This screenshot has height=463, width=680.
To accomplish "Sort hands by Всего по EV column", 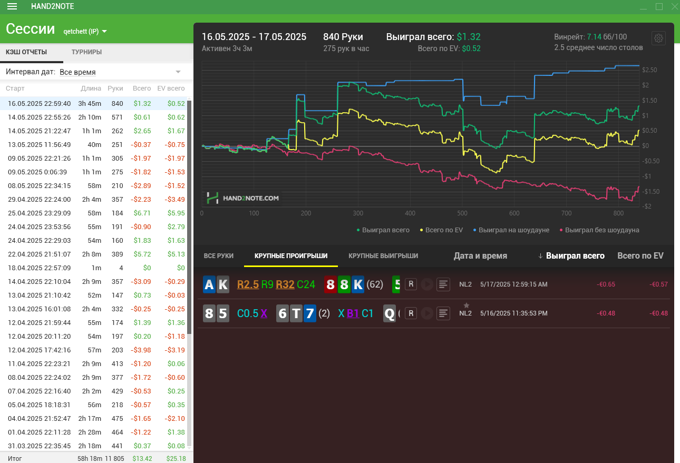I will click(640, 256).
